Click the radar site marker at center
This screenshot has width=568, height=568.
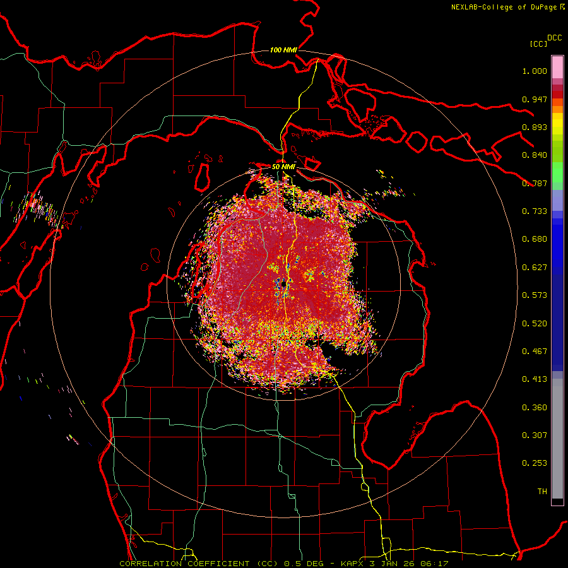pos(283,283)
